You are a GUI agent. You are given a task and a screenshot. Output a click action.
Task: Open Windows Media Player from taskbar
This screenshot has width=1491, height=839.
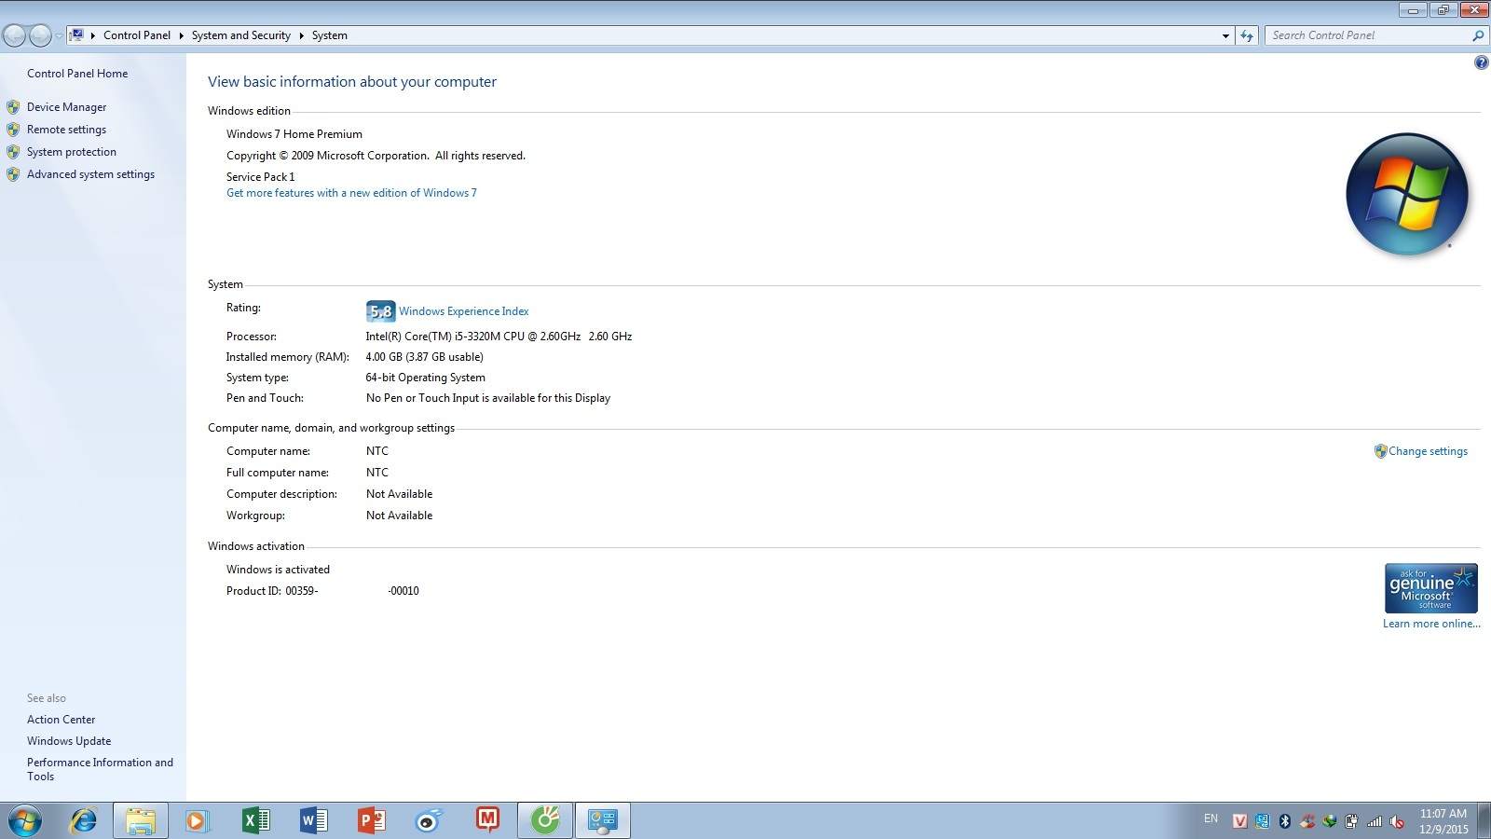198,820
